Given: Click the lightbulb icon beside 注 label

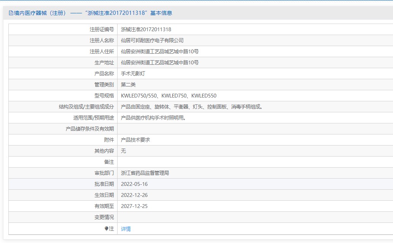Looking at the screenshot, I should pos(106,229).
